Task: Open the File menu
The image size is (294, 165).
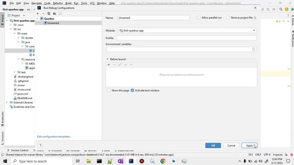Action: (11, 3)
